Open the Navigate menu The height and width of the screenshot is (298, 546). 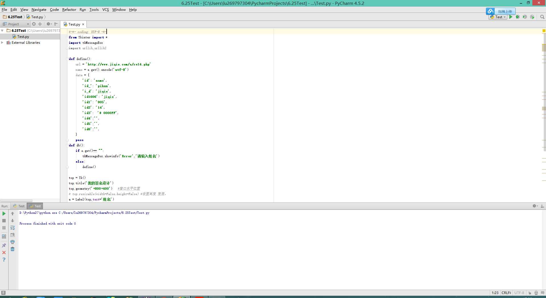[39, 9]
